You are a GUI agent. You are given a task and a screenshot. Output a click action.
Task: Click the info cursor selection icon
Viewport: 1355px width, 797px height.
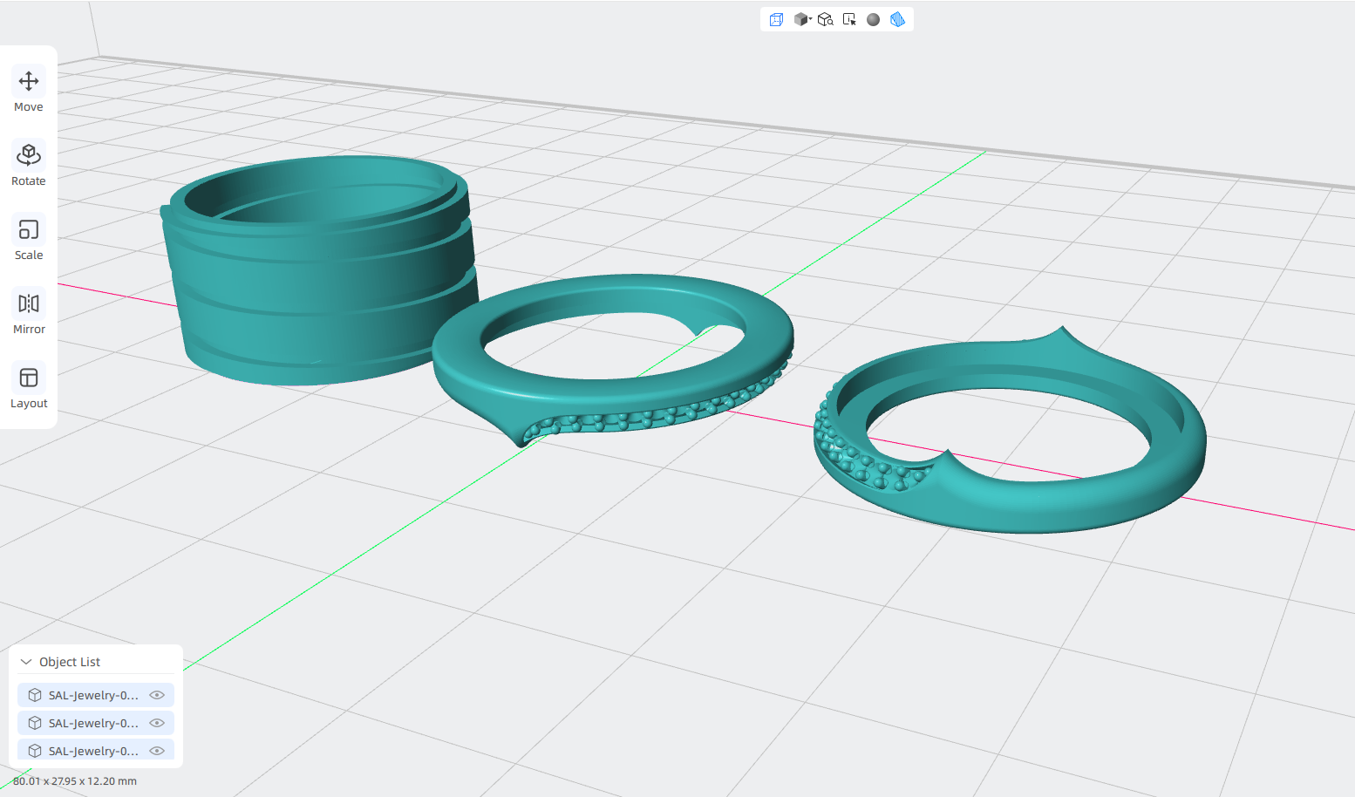tap(849, 19)
